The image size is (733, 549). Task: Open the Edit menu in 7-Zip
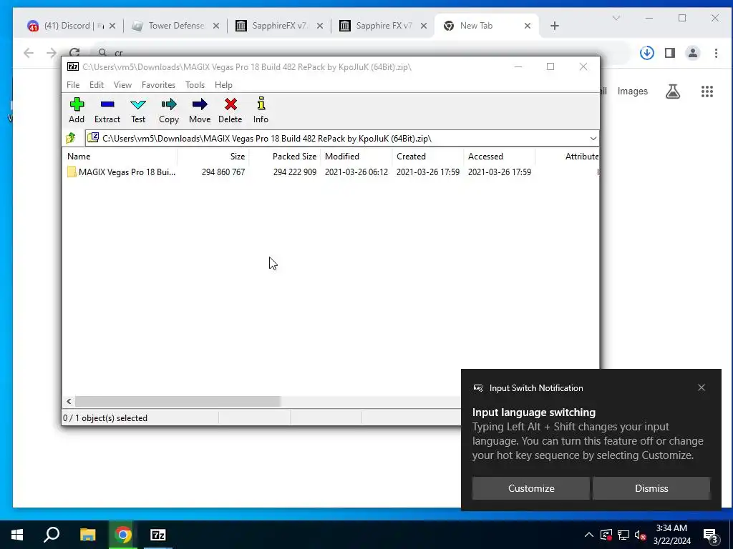(97, 85)
